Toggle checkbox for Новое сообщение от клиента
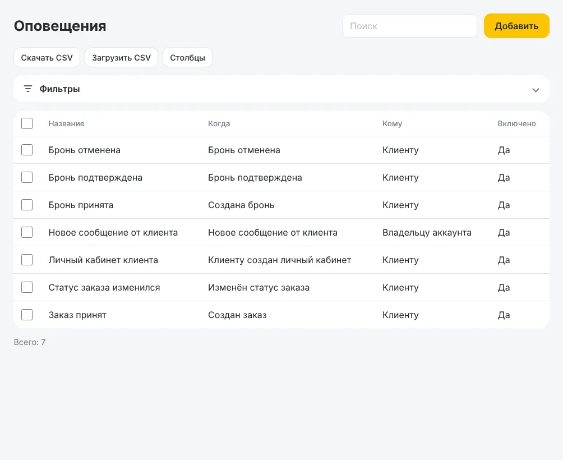Screen dimensions: 563x460 pos(27,232)
